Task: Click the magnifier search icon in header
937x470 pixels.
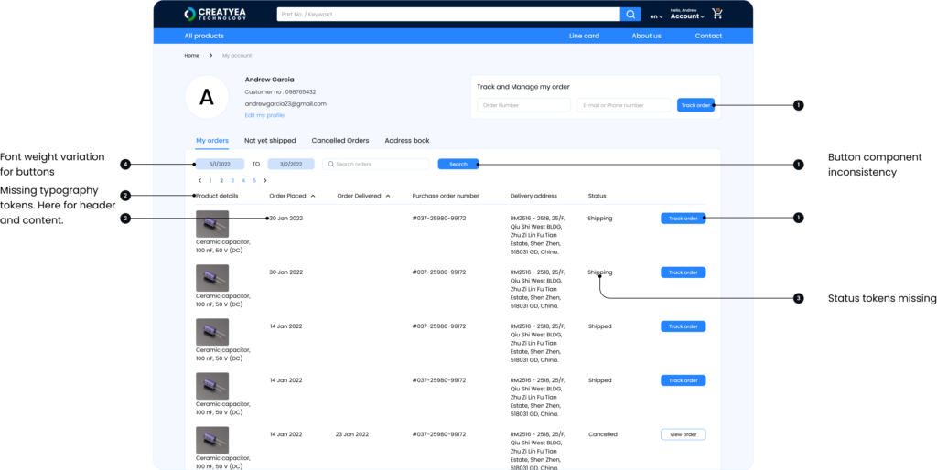Action: tap(630, 15)
